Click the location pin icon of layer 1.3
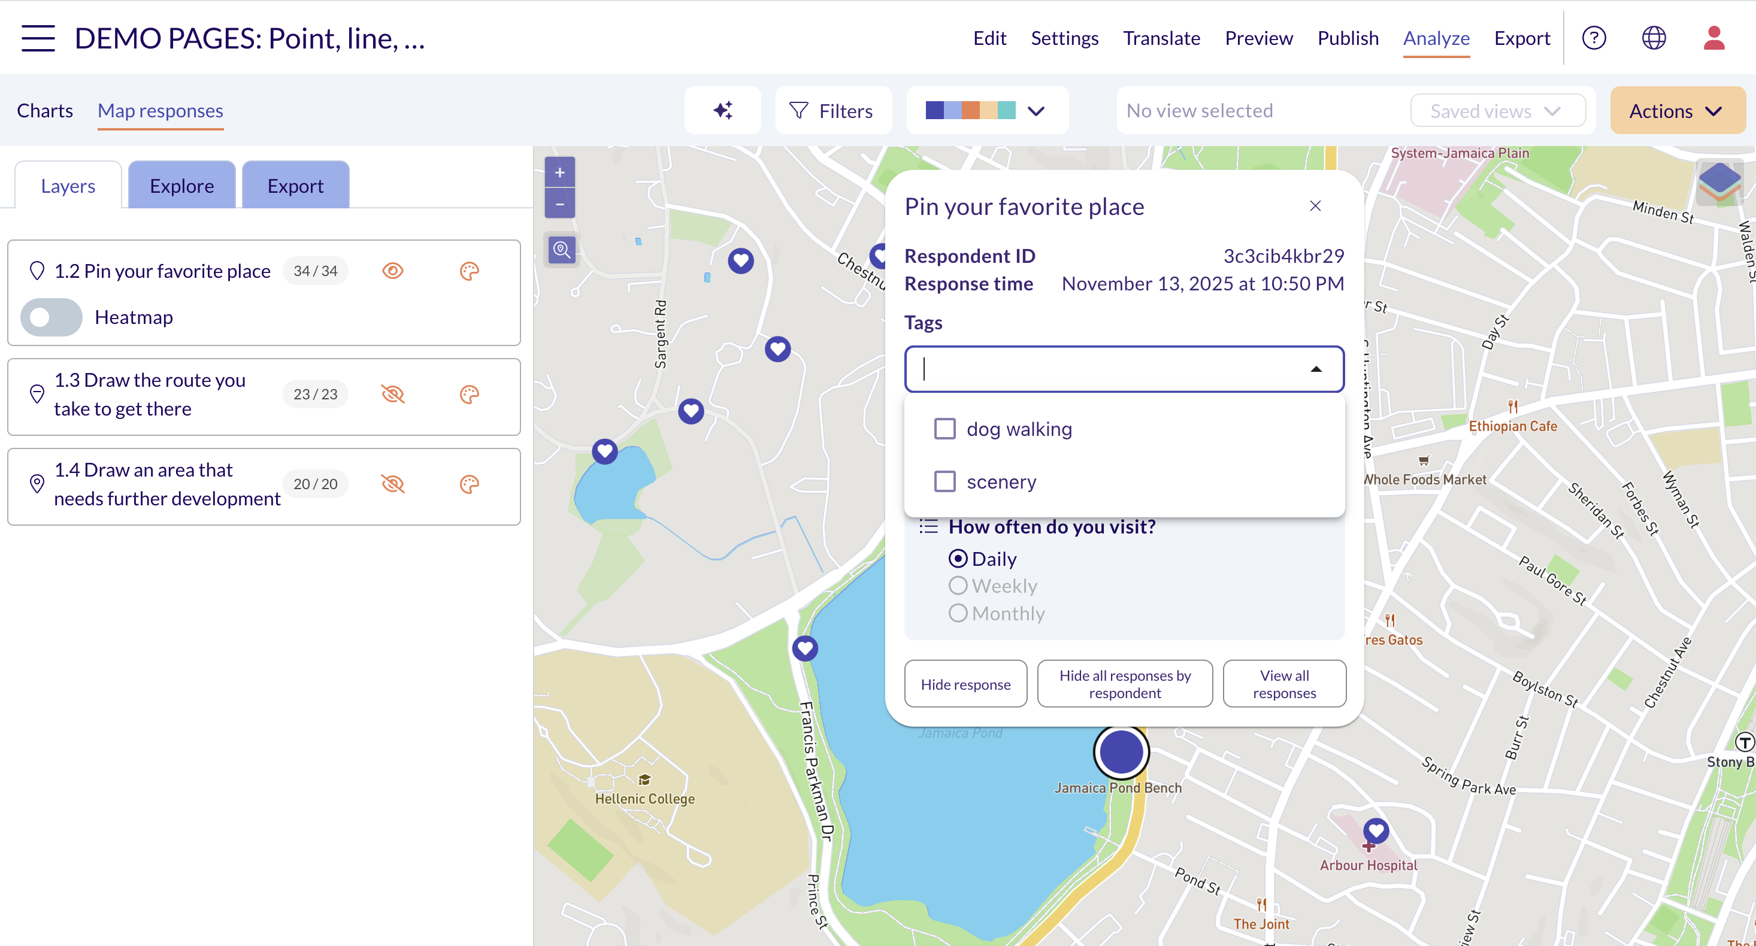This screenshot has width=1756, height=946. point(37,395)
